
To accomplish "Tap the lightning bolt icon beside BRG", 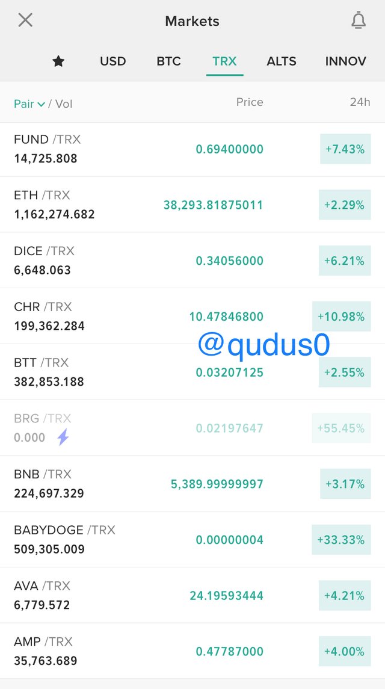I will (63, 437).
